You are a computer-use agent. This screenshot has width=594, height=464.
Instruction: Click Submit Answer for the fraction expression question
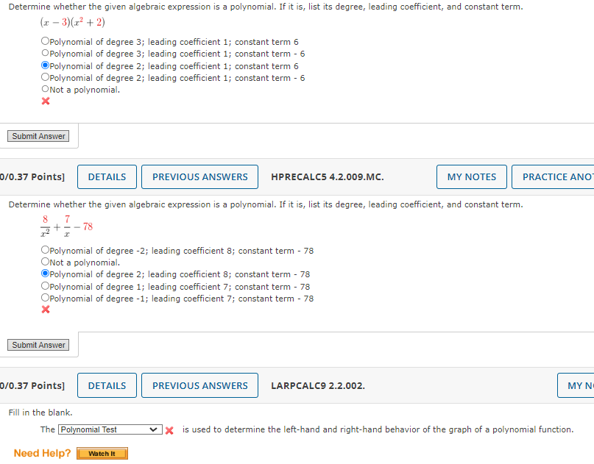(x=38, y=344)
